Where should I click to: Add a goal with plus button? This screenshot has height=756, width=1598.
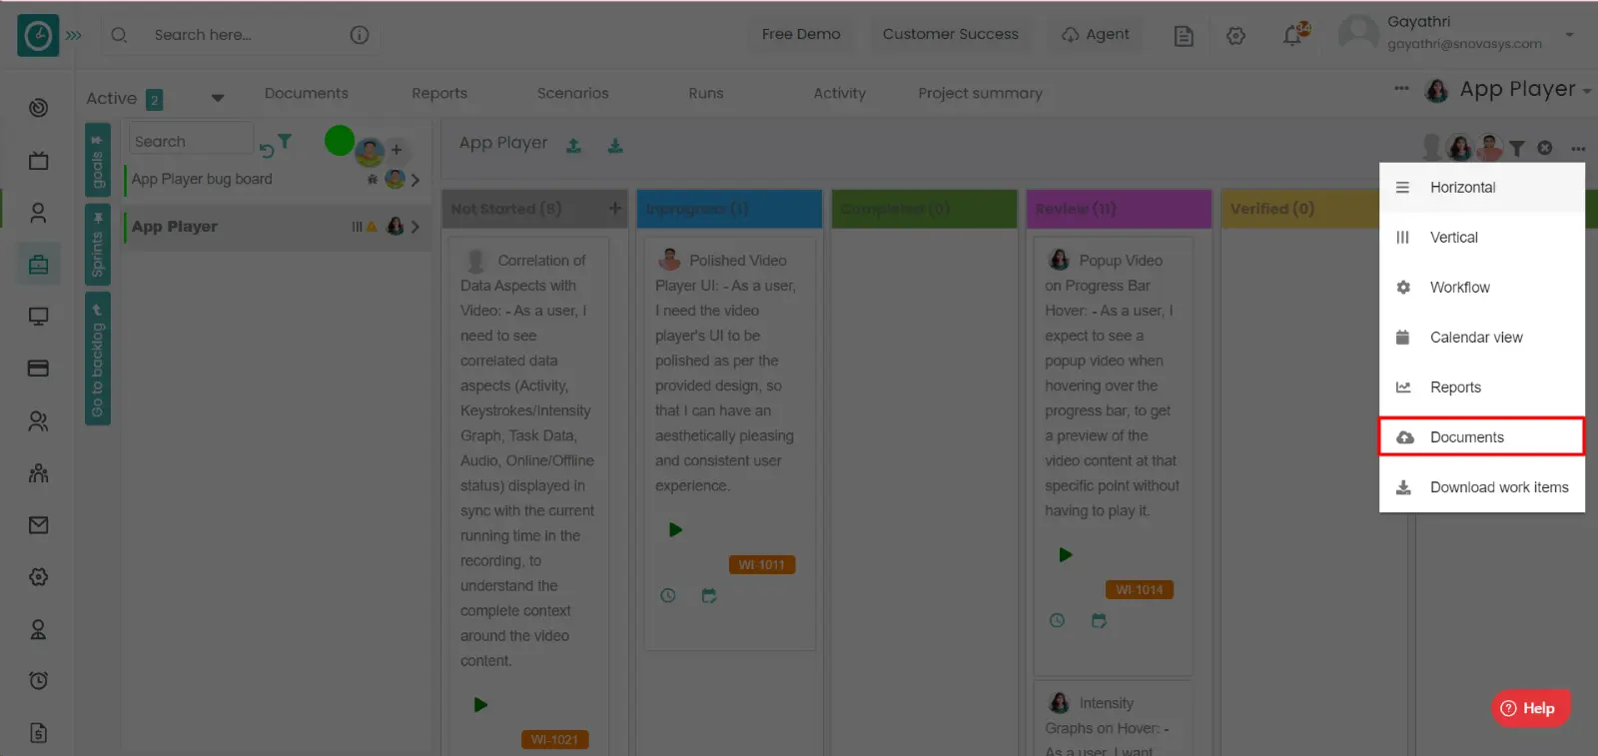[397, 150]
